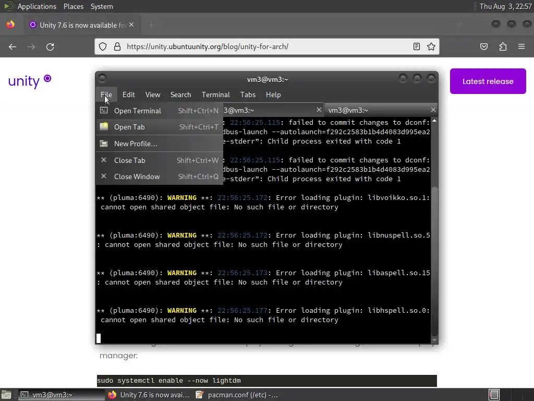Click the show desktop icon in bottom panel
The image size is (534, 401).
(6, 395)
